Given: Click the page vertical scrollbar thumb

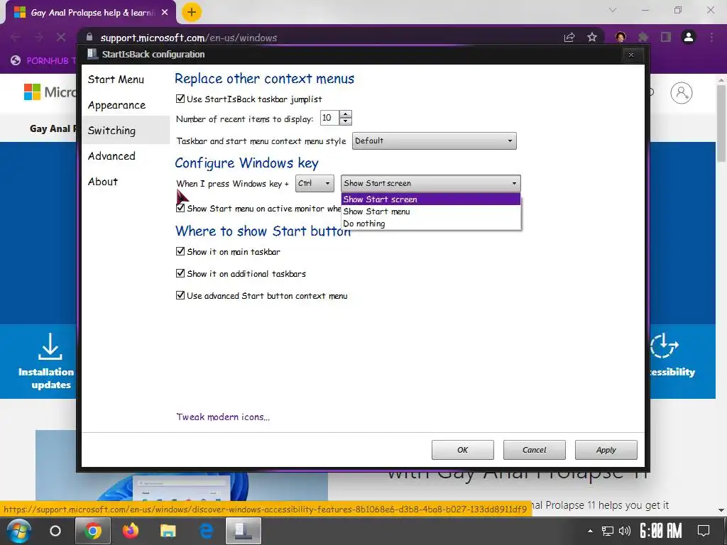Looking at the screenshot, I should (721, 123).
